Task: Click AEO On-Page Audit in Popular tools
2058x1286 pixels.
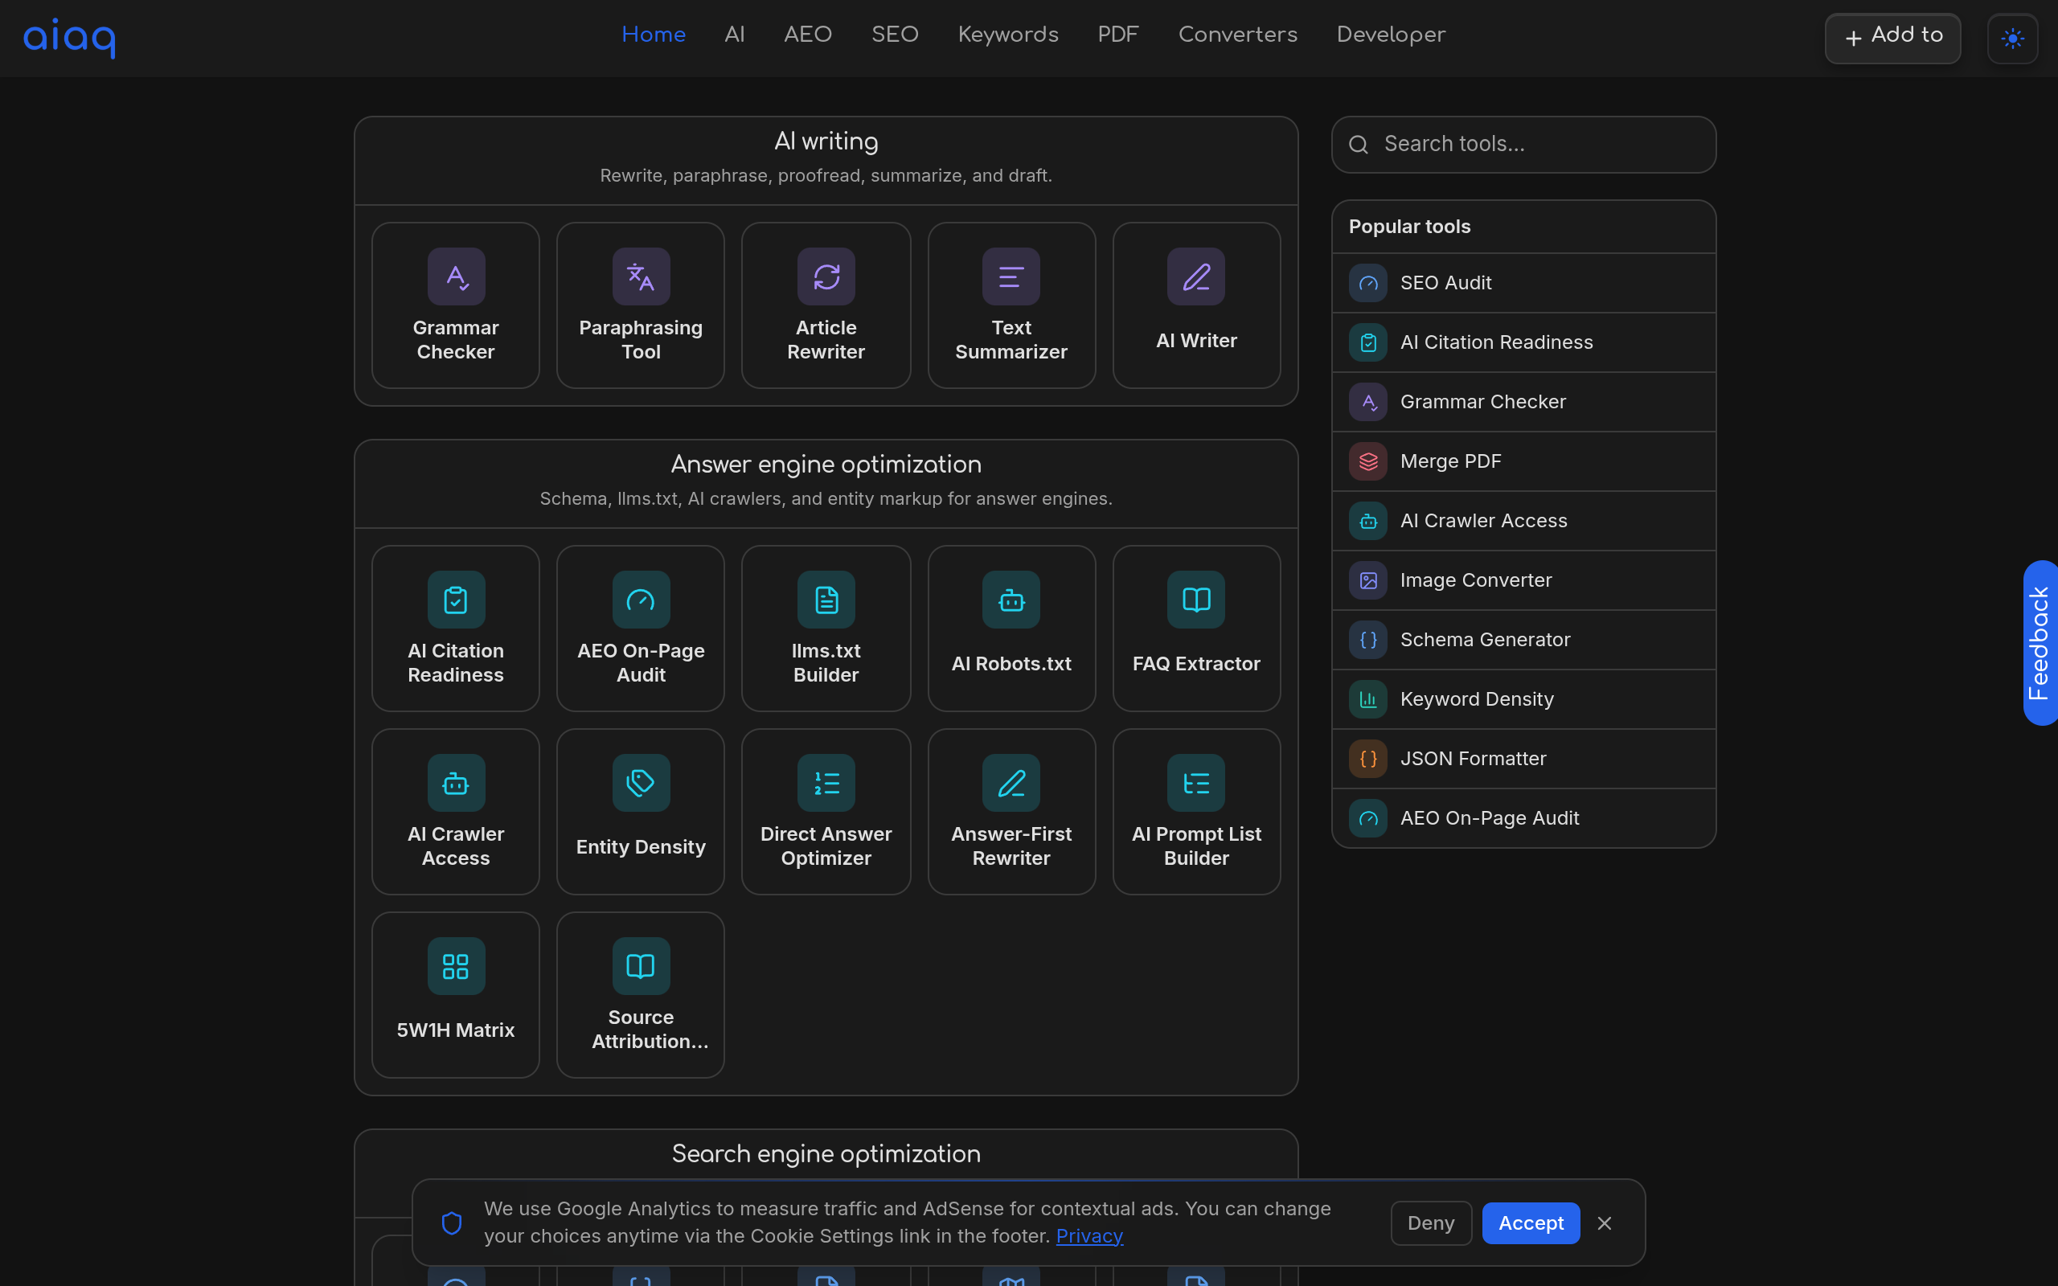Action: click(x=1523, y=818)
